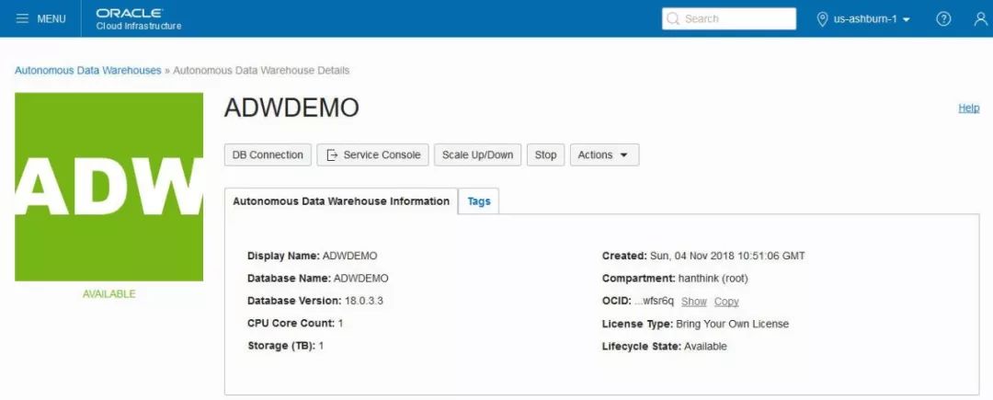Open the hamburger MENU icon
Viewport: 993px width, 400px height.
pyautogui.click(x=23, y=19)
